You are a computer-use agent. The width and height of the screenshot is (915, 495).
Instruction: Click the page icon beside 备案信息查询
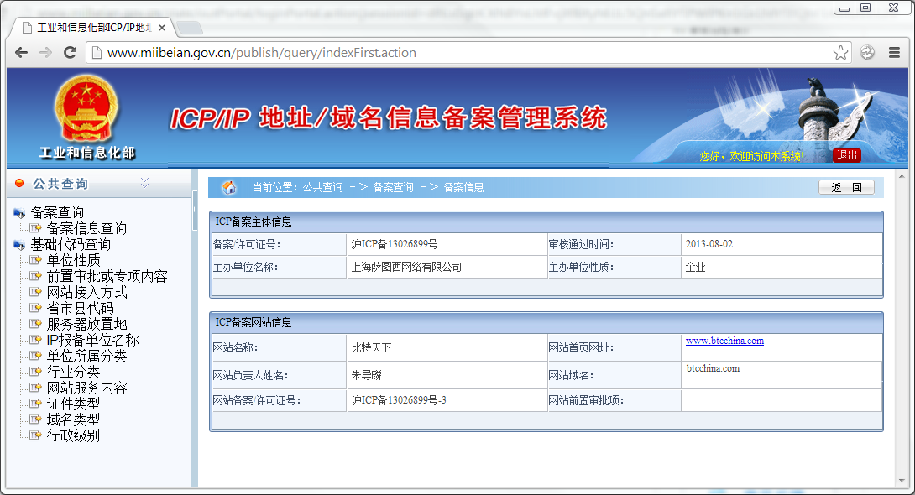click(x=35, y=228)
